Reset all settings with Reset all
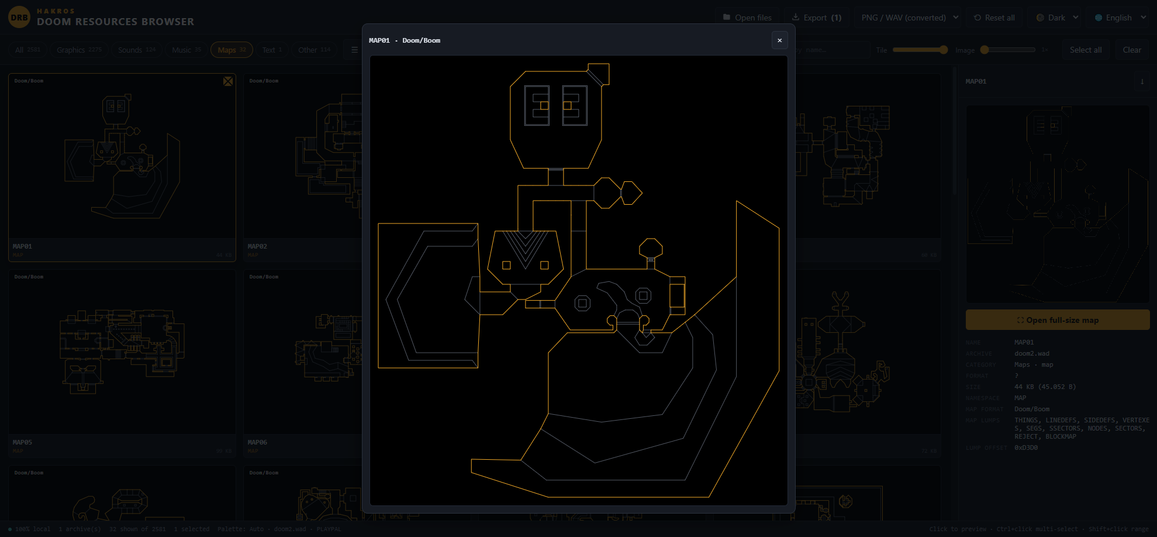The height and width of the screenshot is (537, 1157). (994, 18)
